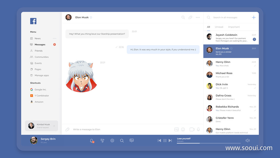
Task: Open Jayesh Goldstein conversation
Action: (x=231, y=38)
